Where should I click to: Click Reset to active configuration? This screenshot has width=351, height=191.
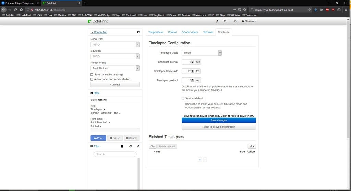(219, 127)
